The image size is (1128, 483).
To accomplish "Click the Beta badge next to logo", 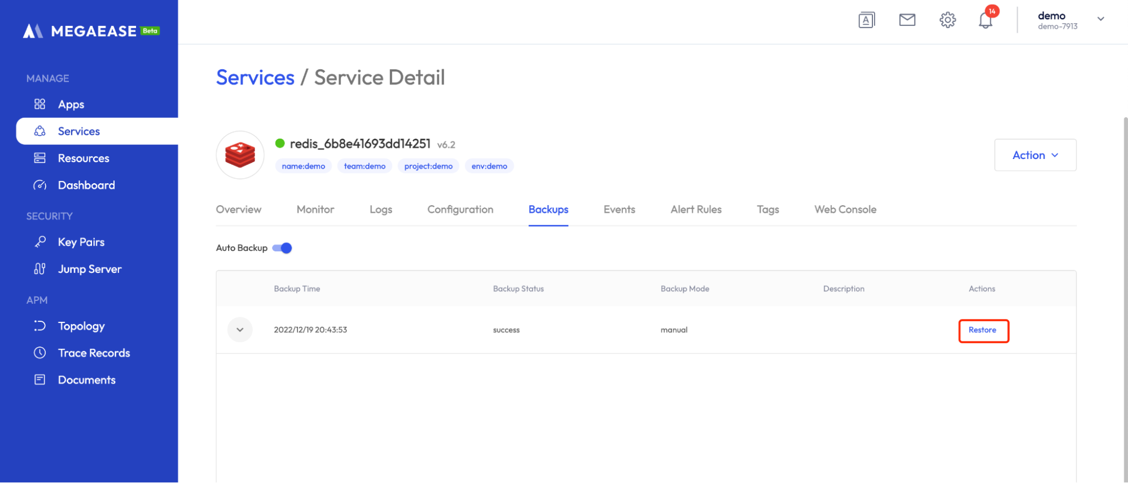I will point(150,31).
